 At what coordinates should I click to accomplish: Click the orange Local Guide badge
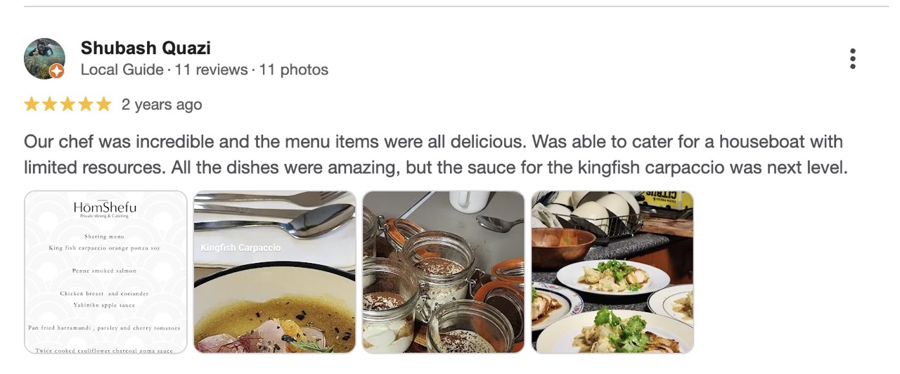(57, 71)
